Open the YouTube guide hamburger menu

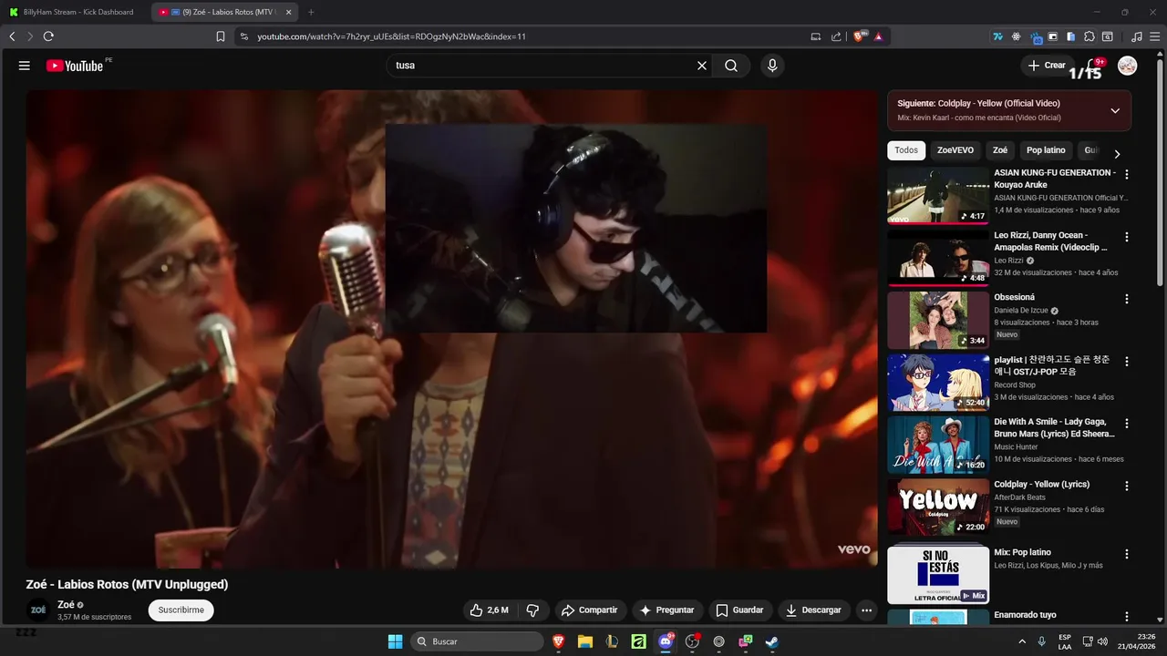pyautogui.click(x=25, y=66)
